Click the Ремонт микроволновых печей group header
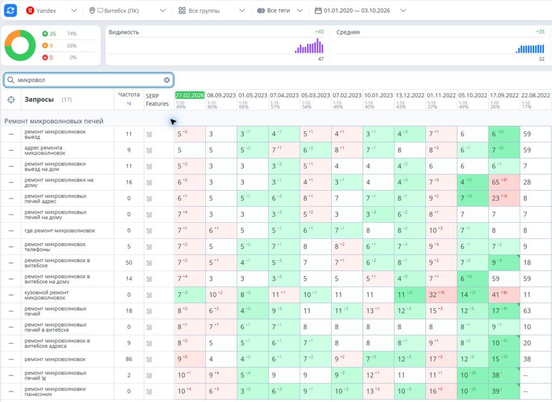Viewport: 552px width, 402px height. point(54,121)
